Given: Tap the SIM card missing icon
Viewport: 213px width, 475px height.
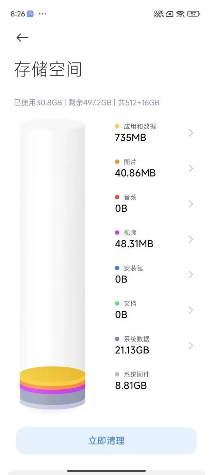Looking at the screenshot, I should pos(169,14).
